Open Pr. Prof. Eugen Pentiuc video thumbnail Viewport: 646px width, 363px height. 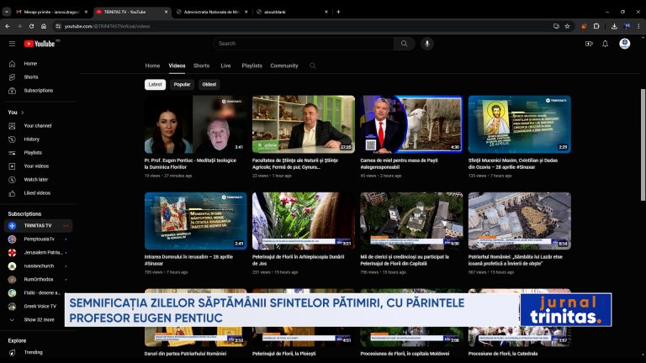click(x=196, y=124)
